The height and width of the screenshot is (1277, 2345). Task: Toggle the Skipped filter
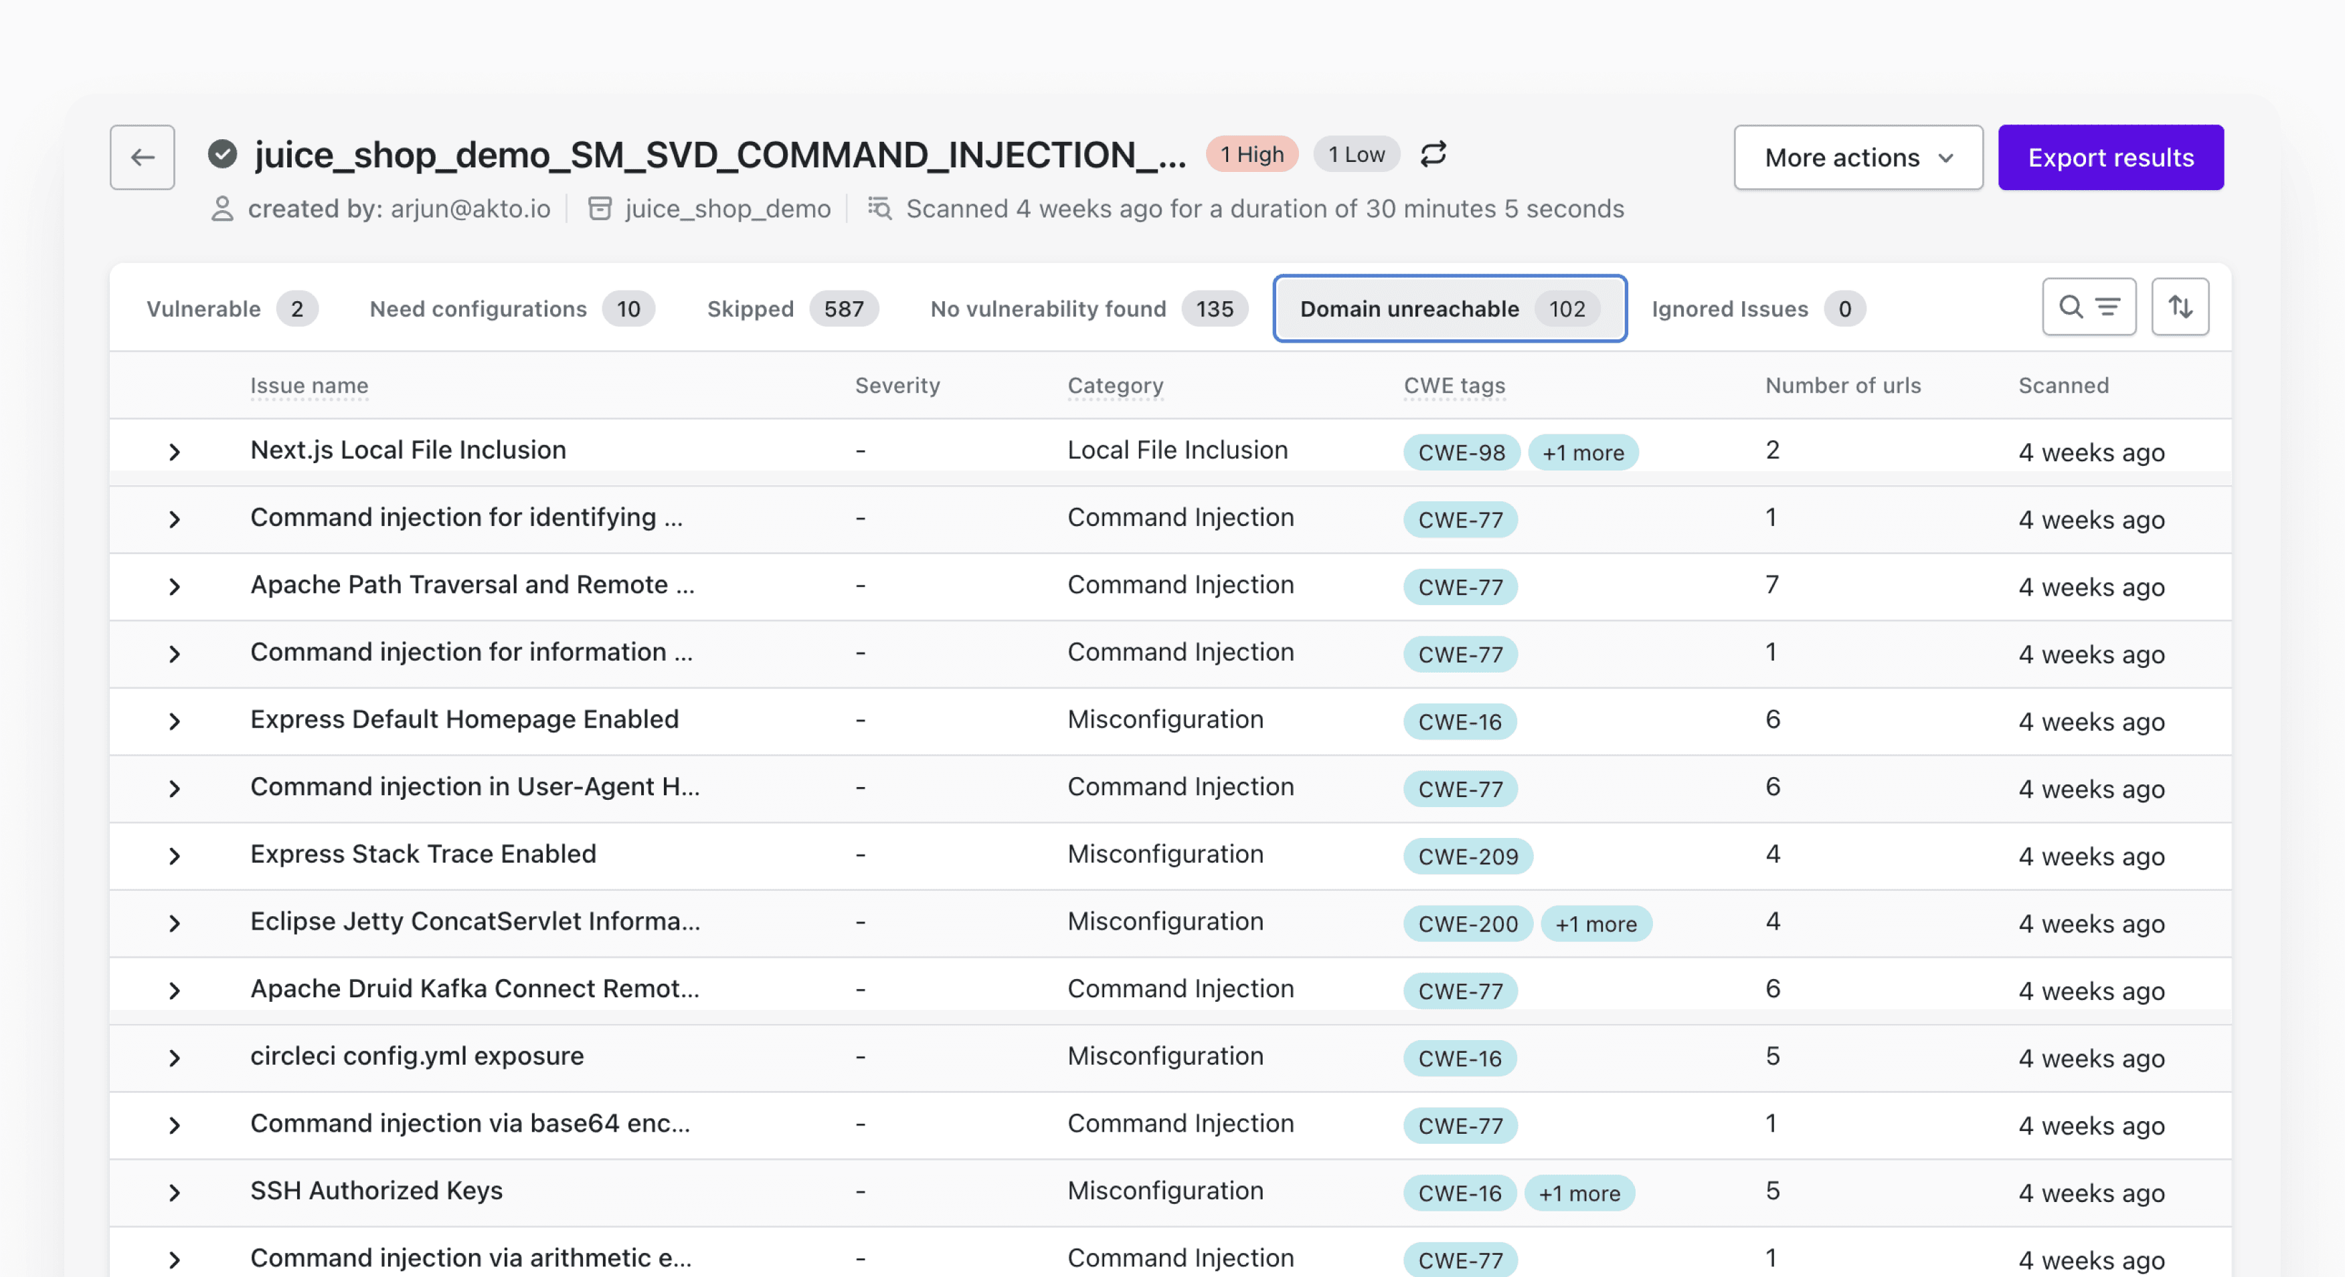tap(790, 309)
